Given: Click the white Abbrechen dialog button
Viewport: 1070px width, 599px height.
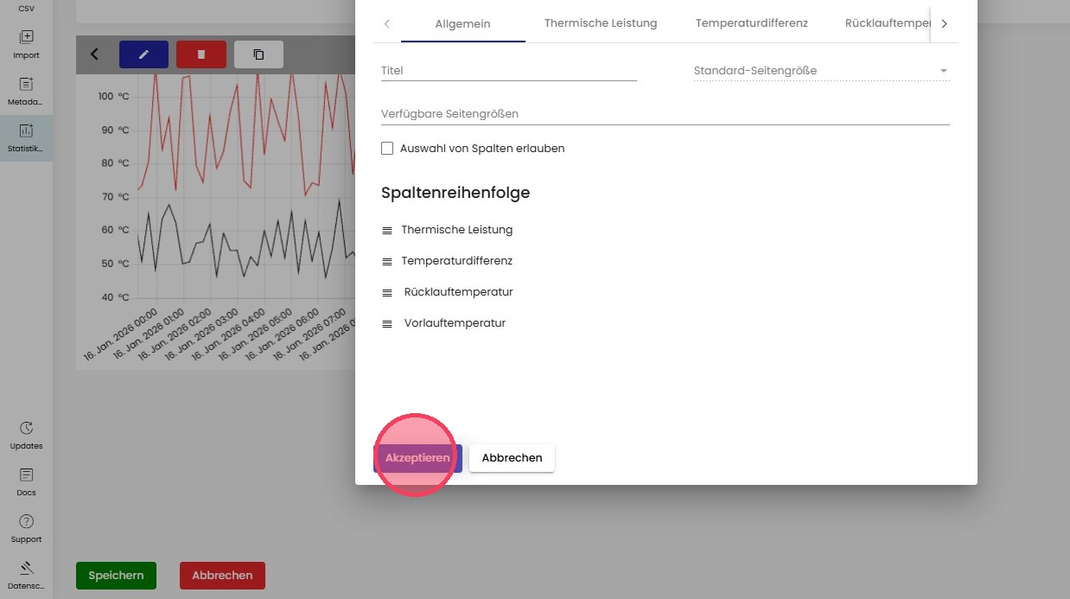Looking at the screenshot, I should tap(512, 458).
